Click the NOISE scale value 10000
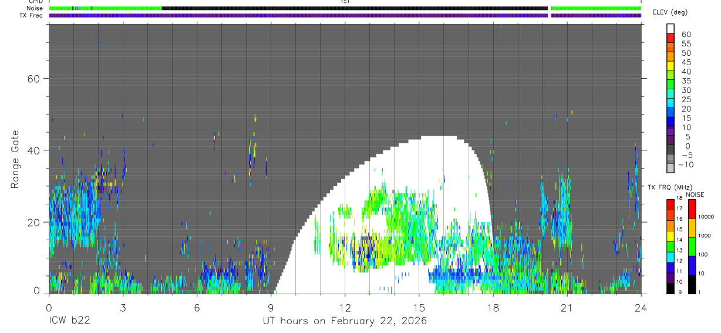721x333 pixels. click(706, 217)
